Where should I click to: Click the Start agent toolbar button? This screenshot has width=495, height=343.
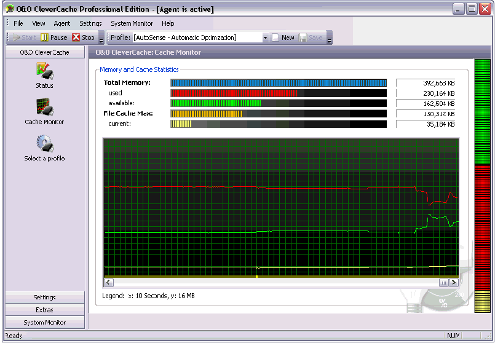(24, 37)
